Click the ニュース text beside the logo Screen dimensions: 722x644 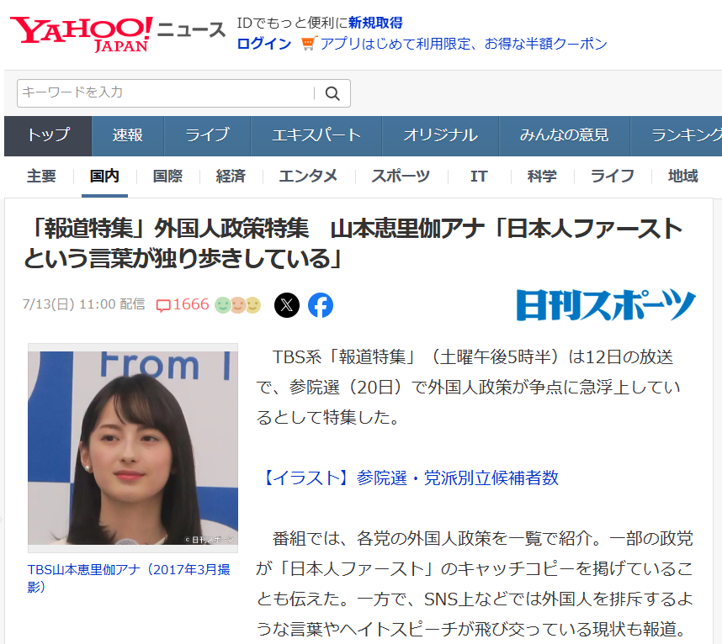192,30
